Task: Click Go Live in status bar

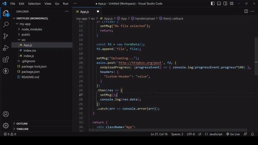Action: point(233,134)
